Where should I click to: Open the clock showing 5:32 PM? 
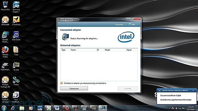click(190, 108)
